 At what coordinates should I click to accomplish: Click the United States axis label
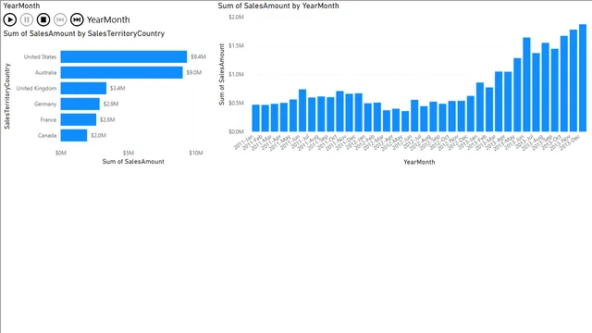coord(40,56)
